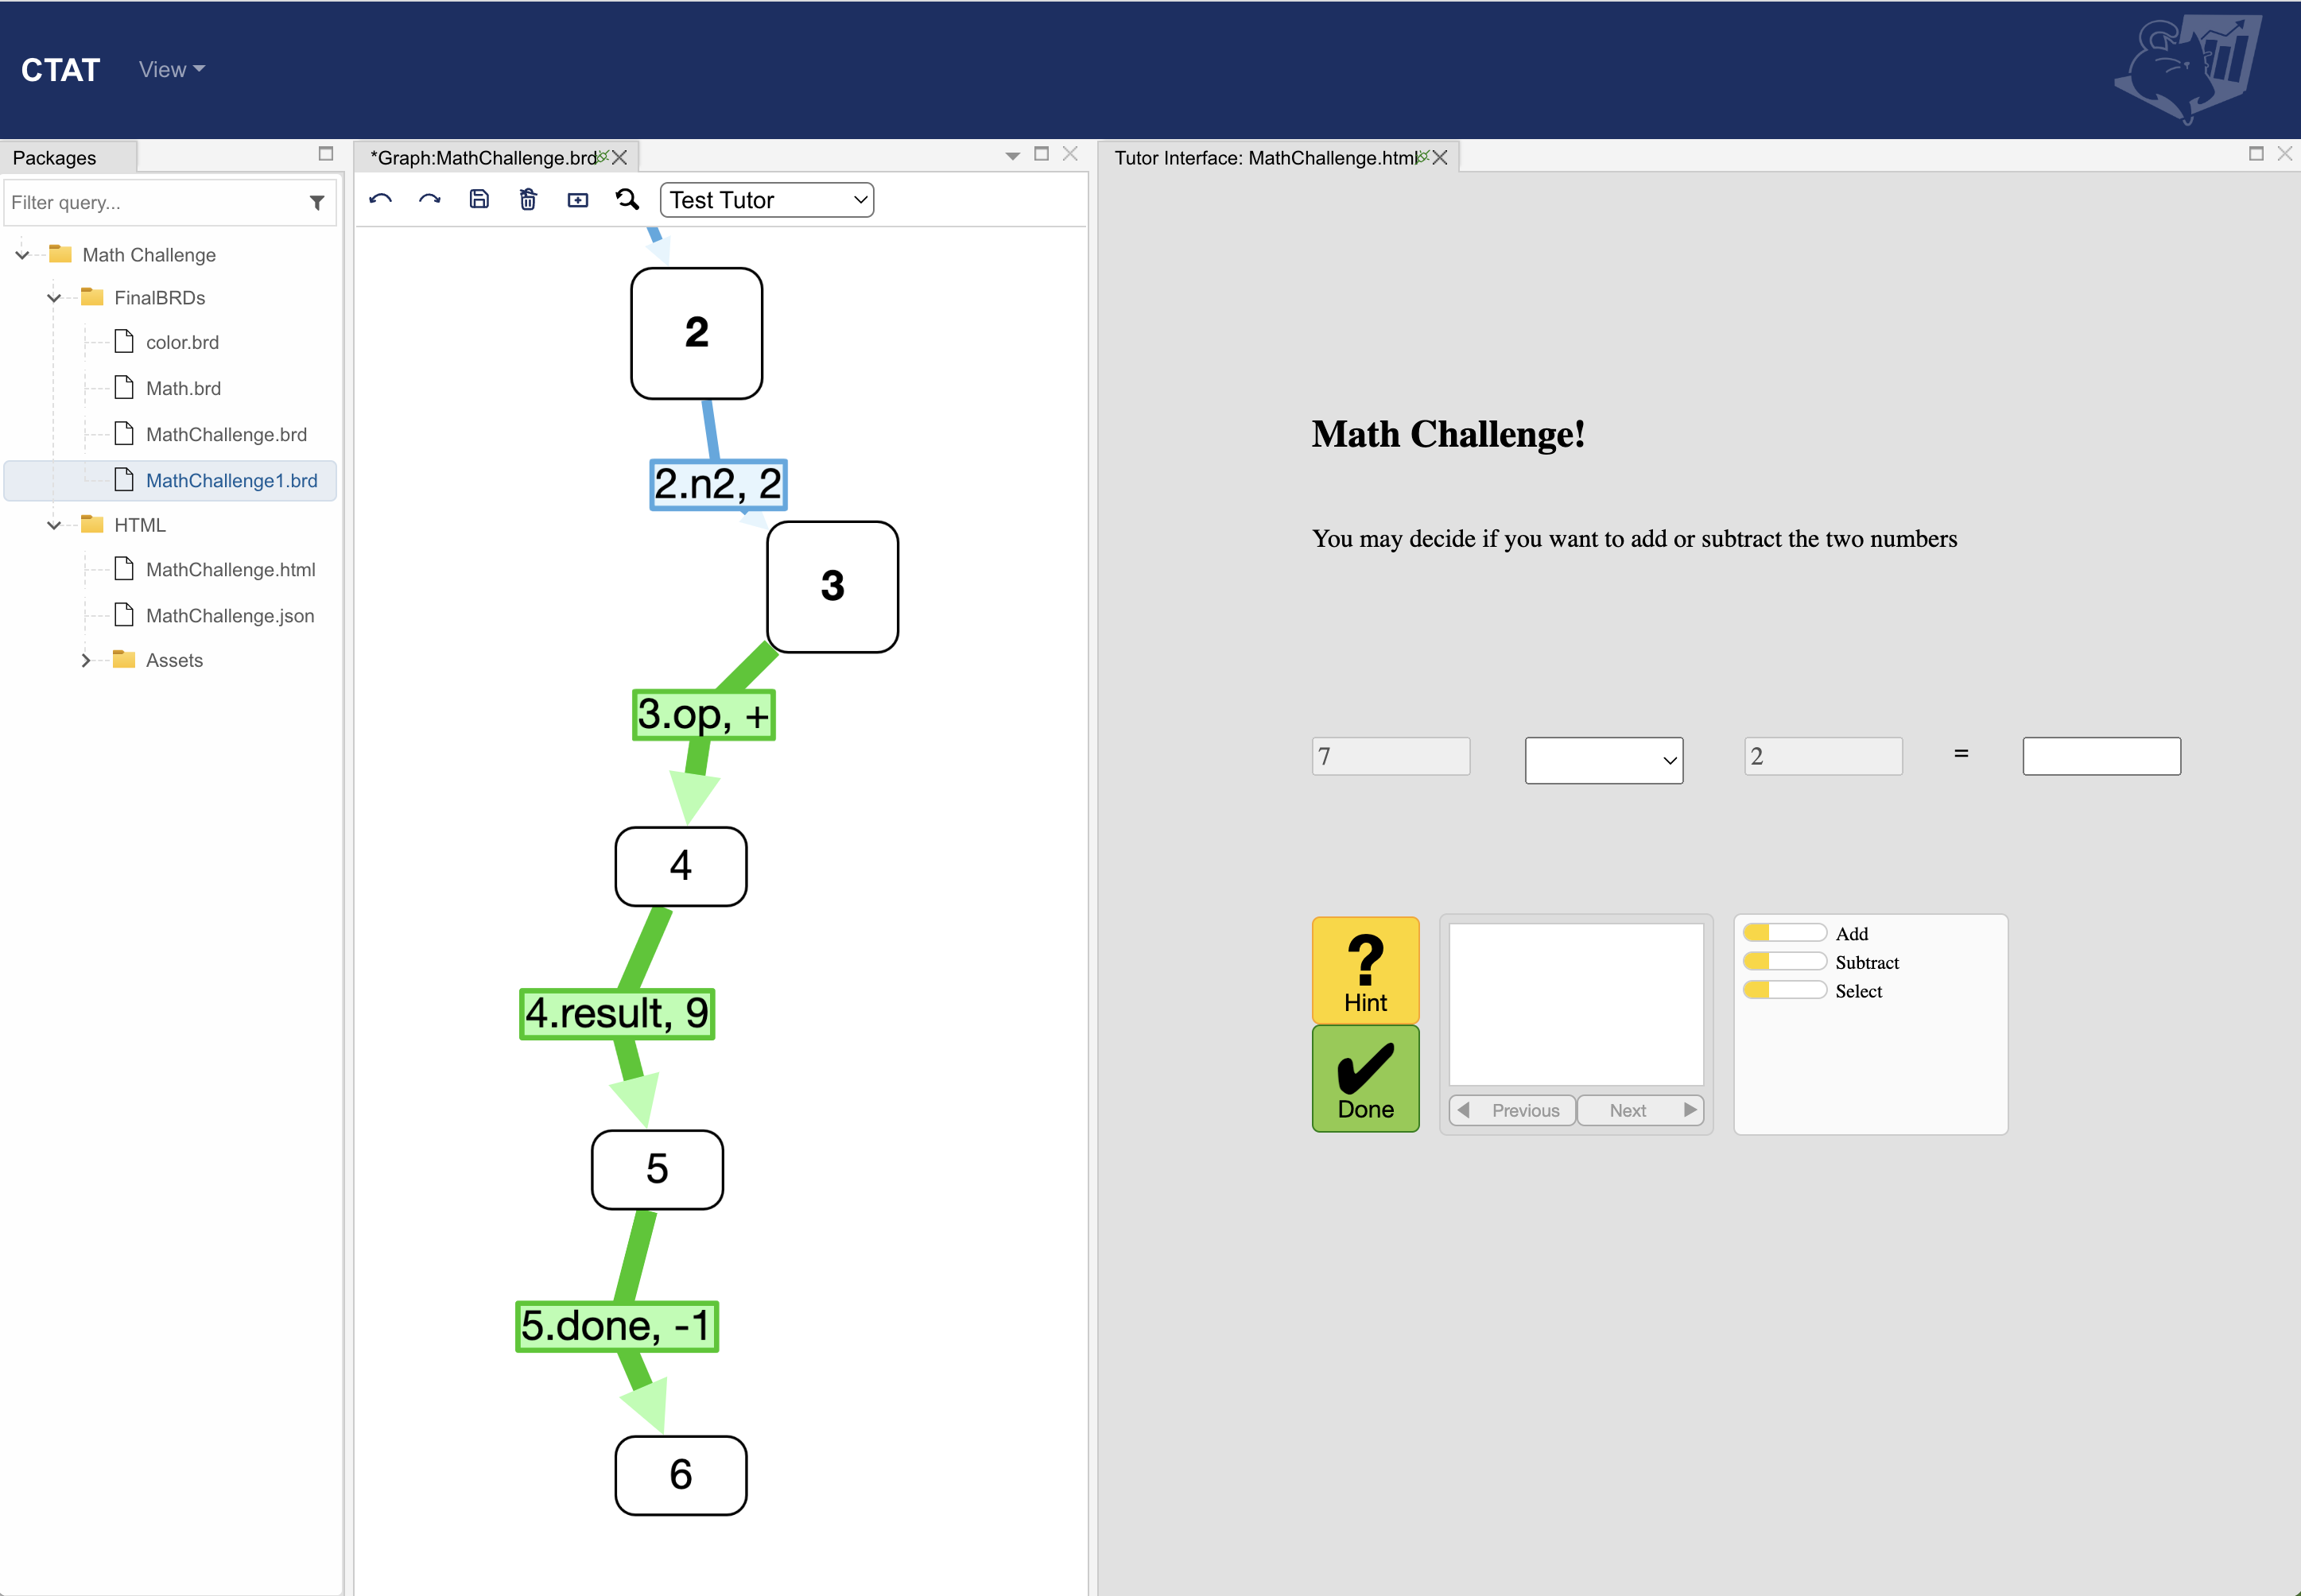Select graph node 2
Screen dimensions: 2301x1596
pos(697,333)
